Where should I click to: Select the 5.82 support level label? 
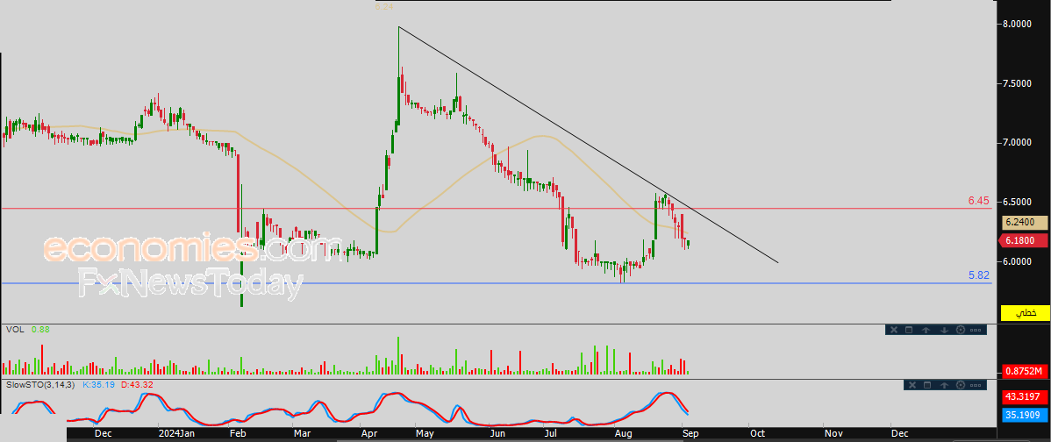click(978, 275)
